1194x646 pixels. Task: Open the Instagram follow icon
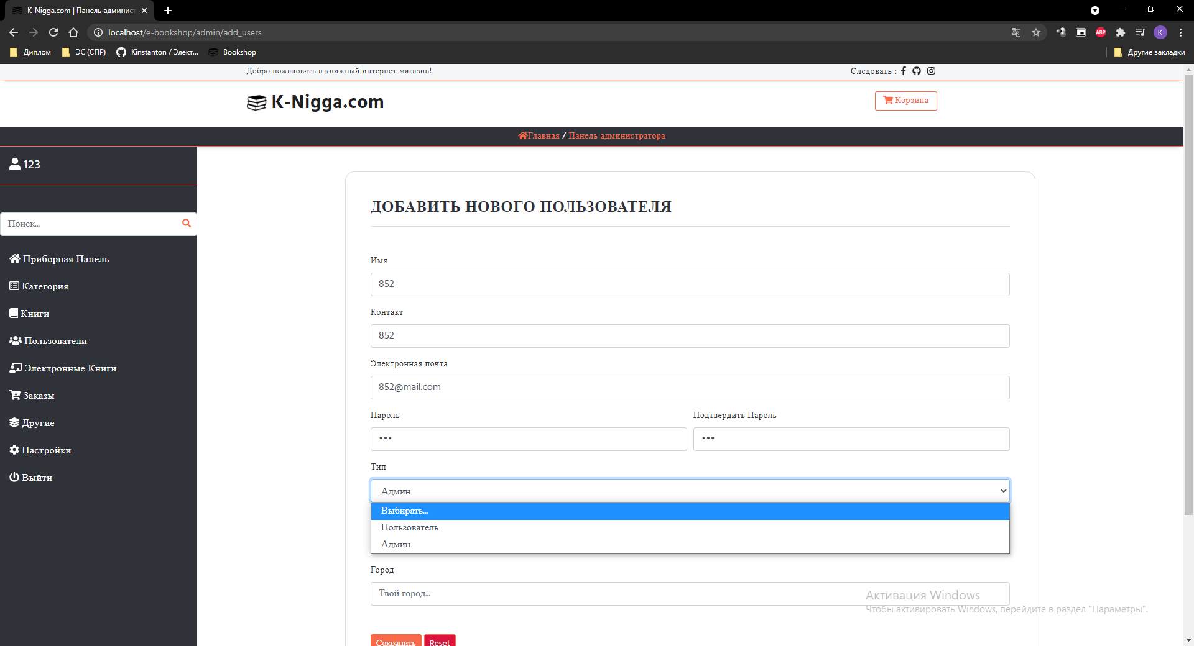tap(932, 71)
